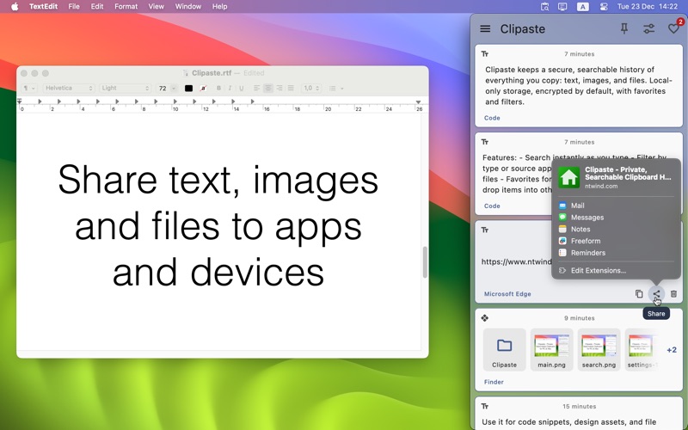Open the Help menu
The image size is (688, 430).
click(x=219, y=6)
